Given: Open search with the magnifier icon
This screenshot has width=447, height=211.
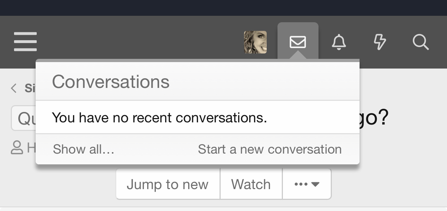Looking at the screenshot, I should 420,42.
